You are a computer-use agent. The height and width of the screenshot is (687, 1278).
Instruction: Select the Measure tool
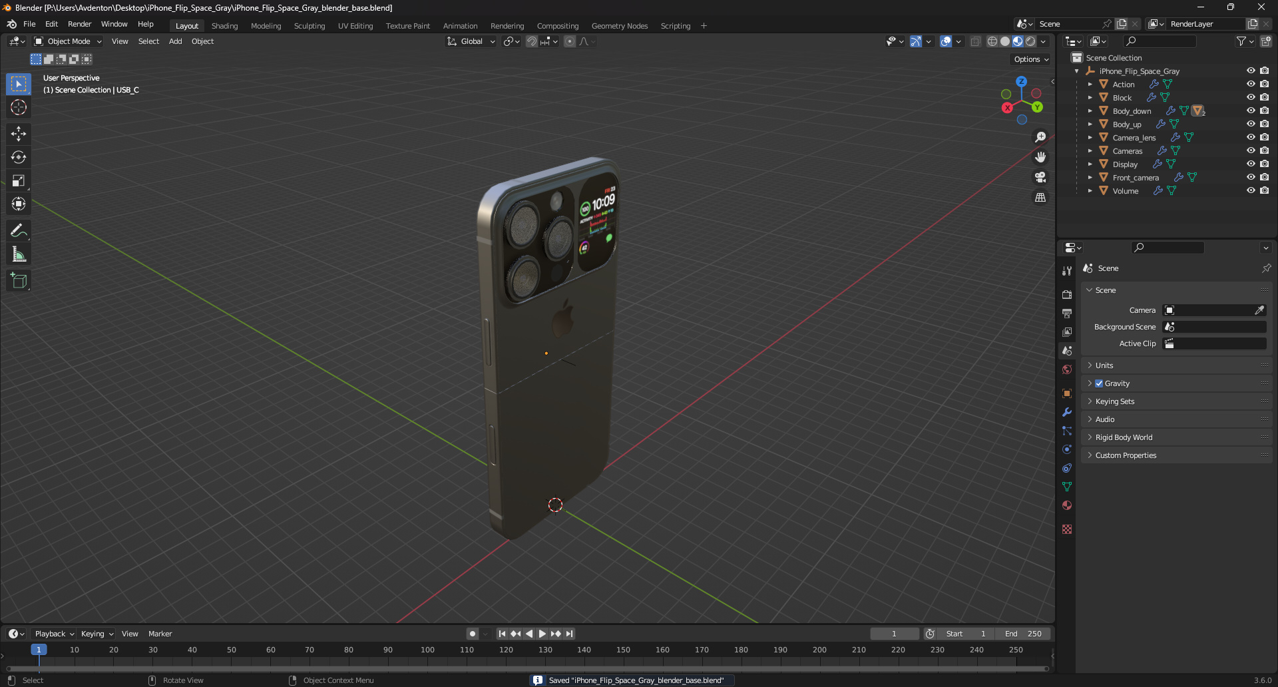[19, 254]
